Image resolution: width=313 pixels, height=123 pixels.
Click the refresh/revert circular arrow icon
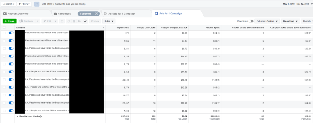coord(69,21)
